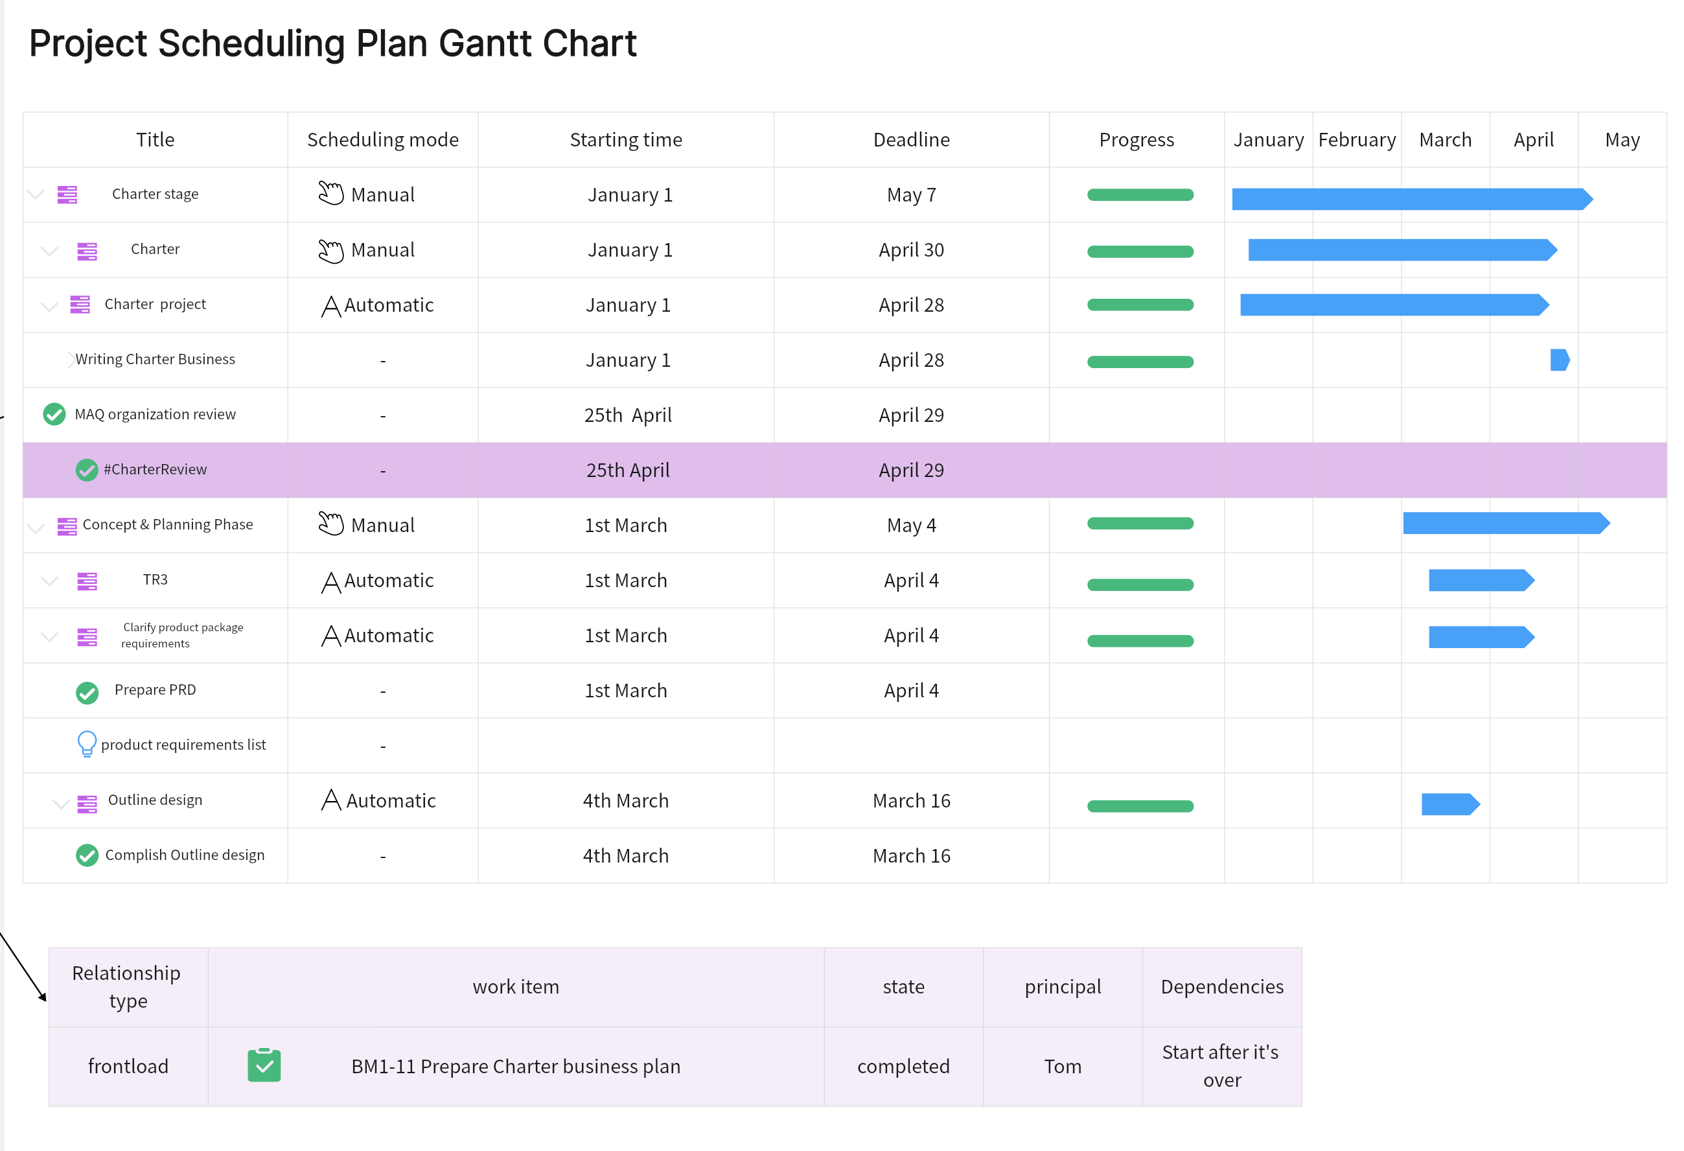Click the Charter stage purple task-group icon
Screen dimensions: 1684x1151
[x=67, y=194]
